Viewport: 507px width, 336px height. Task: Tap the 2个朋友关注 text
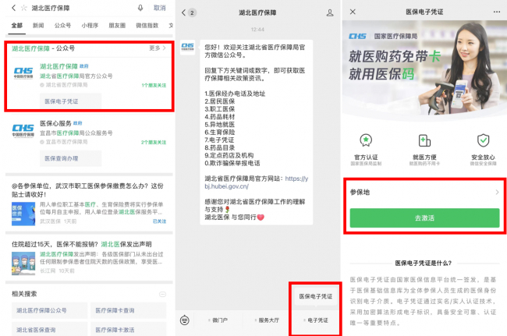(x=154, y=142)
